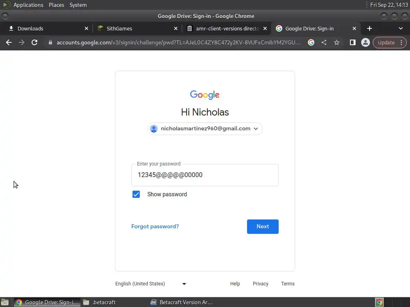
Task: Close the SithGames tab
Action: coord(176,28)
